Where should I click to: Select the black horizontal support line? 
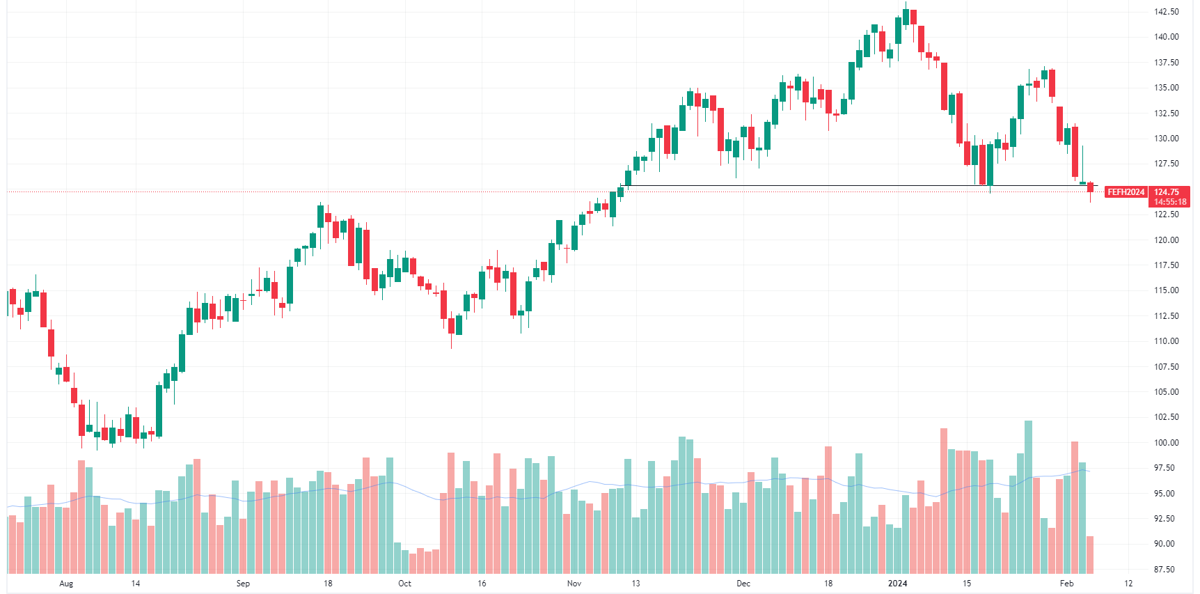(x=835, y=186)
